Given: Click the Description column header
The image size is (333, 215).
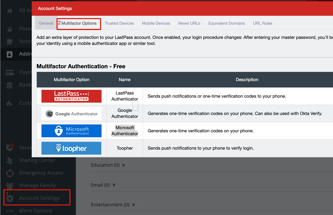Looking at the screenshot, I should [247, 80].
